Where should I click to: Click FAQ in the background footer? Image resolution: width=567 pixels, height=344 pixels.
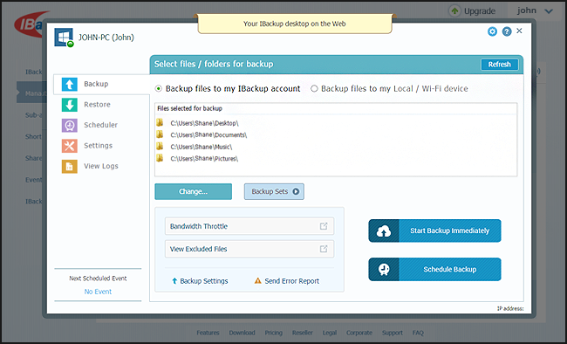(x=418, y=333)
